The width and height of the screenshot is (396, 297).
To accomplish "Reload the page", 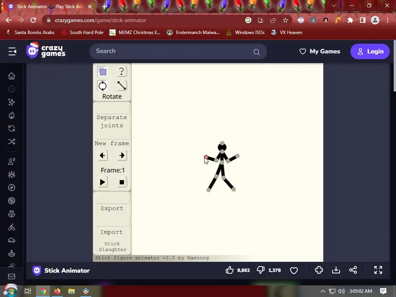I will (x=33, y=20).
